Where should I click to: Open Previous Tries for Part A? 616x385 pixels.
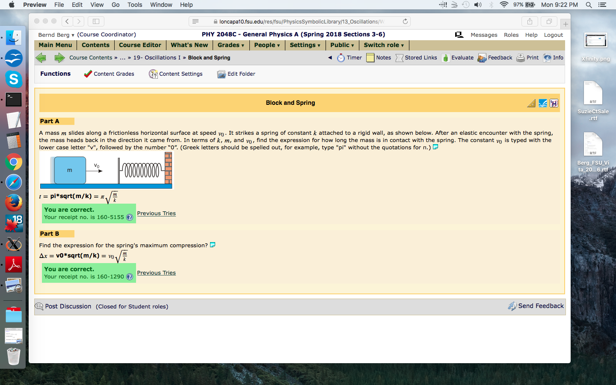(156, 213)
